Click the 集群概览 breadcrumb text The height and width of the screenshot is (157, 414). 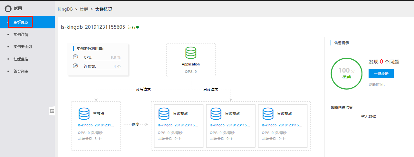pyautogui.click(x=103, y=9)
